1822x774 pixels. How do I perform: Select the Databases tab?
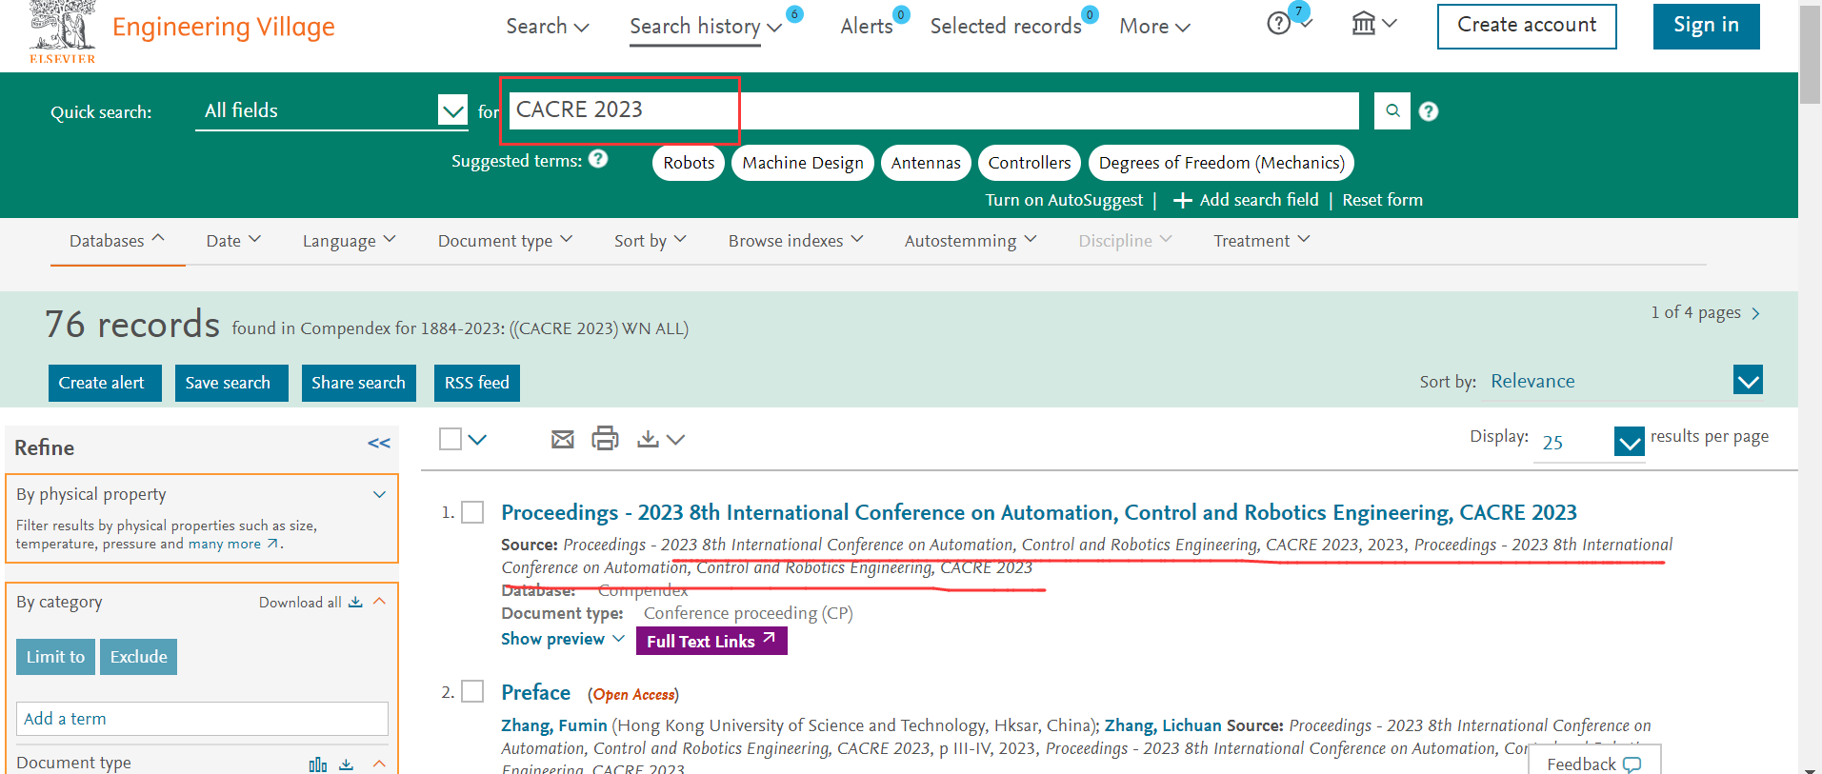117,241
